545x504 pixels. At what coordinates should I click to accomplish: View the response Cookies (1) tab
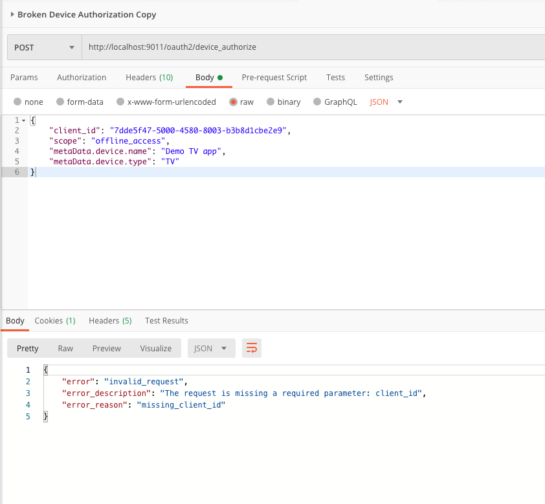[54, 320]
